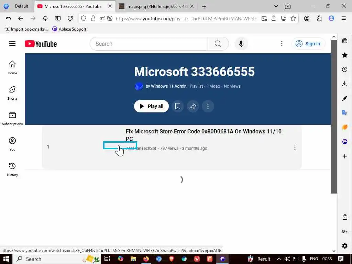The image size is (352, 264).
Task: Open YouTube guide hamburger menu
Action: (x=12, y=44)
